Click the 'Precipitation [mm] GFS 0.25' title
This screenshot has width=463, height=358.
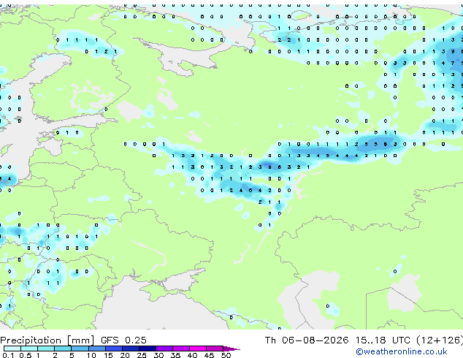(x=73, y=340)
